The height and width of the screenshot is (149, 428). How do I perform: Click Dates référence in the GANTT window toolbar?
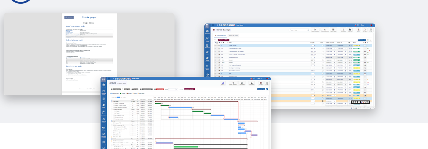pos(233,83)
